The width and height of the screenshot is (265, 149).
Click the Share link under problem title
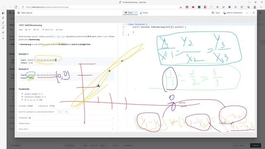pyautogui.click(x=59, y=29)
